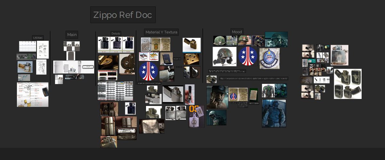
Task: Select the large four black engraved Zippos image
Action: pyautogui.click(x=348, y=84)
